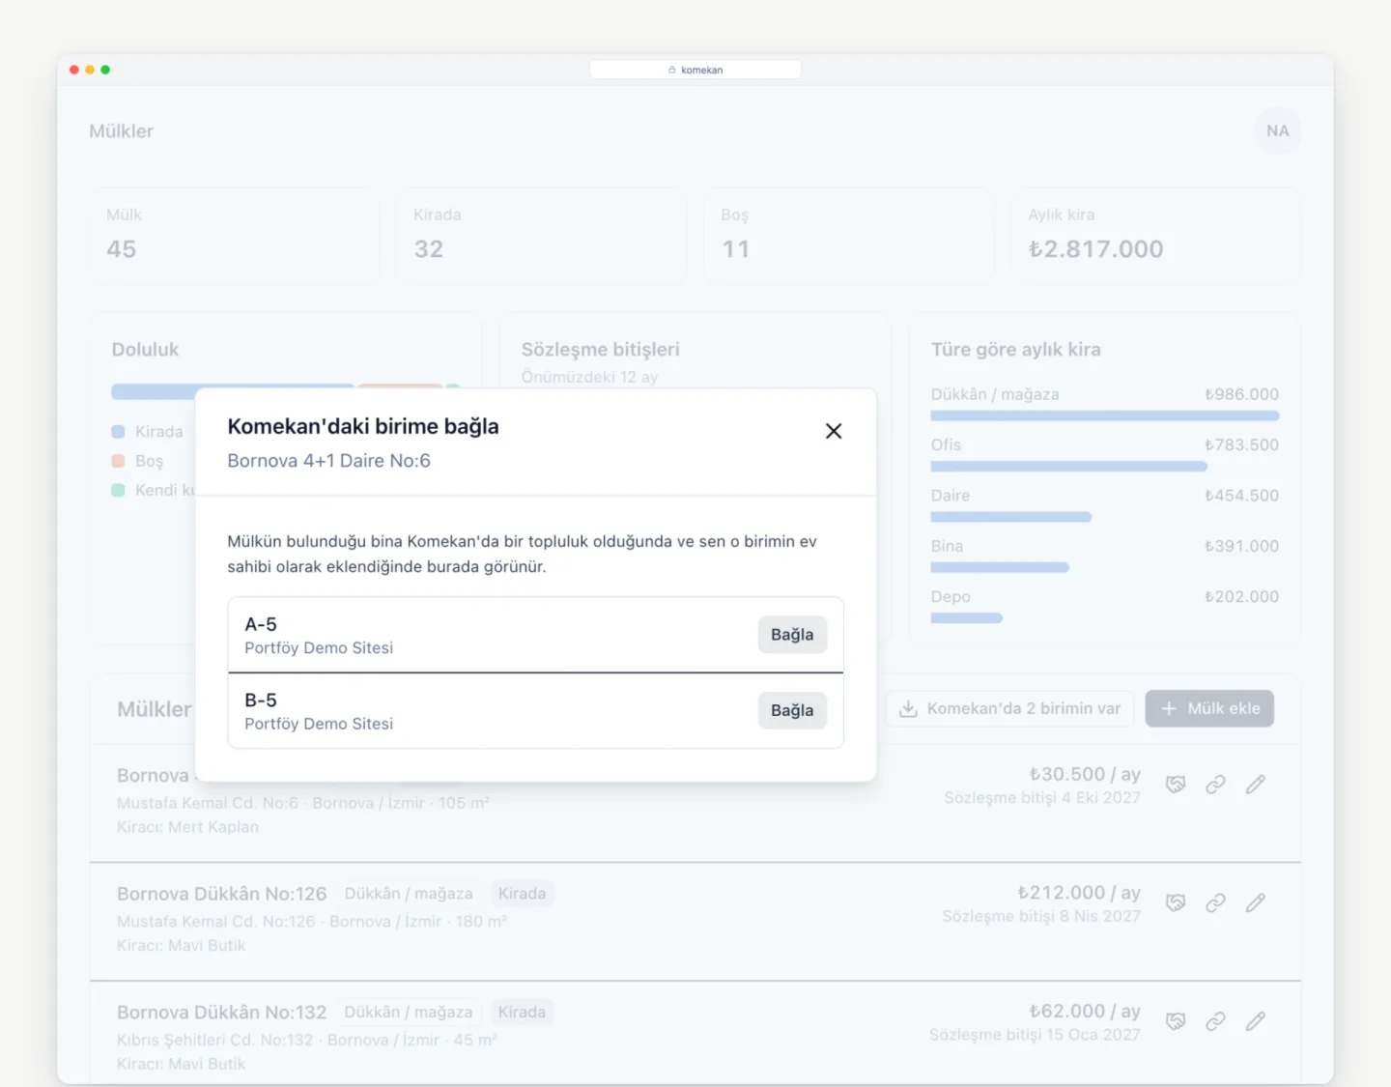Select the A-5 unit name
This screenshot has height=1087, width=1391.
tap(261, 624)
